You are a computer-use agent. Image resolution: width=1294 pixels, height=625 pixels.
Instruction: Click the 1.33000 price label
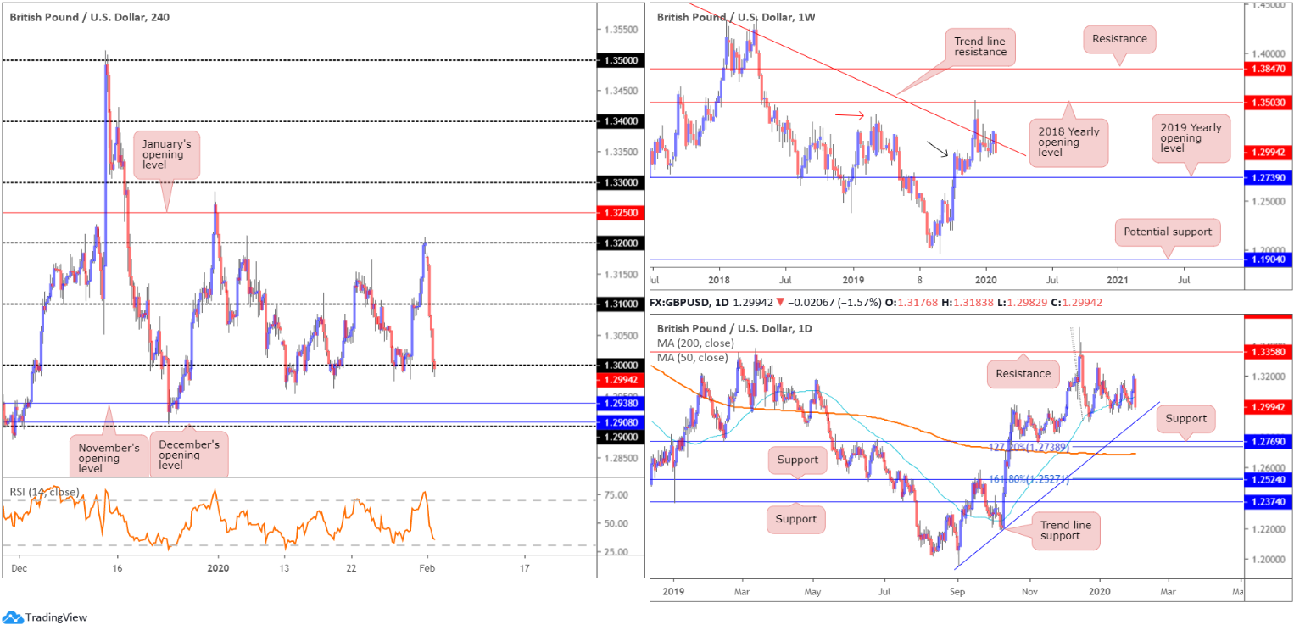click(x=622, y=182)
